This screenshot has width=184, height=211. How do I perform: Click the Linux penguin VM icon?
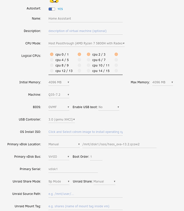click(54, 1)
